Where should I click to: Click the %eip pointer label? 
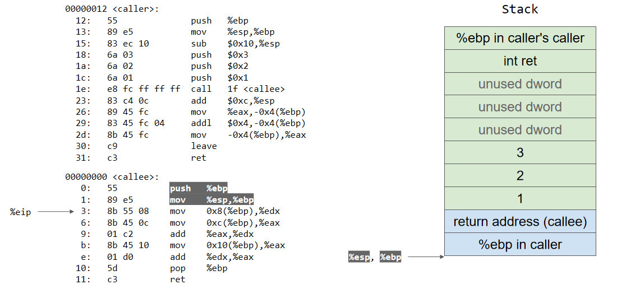tap(20, 212)
